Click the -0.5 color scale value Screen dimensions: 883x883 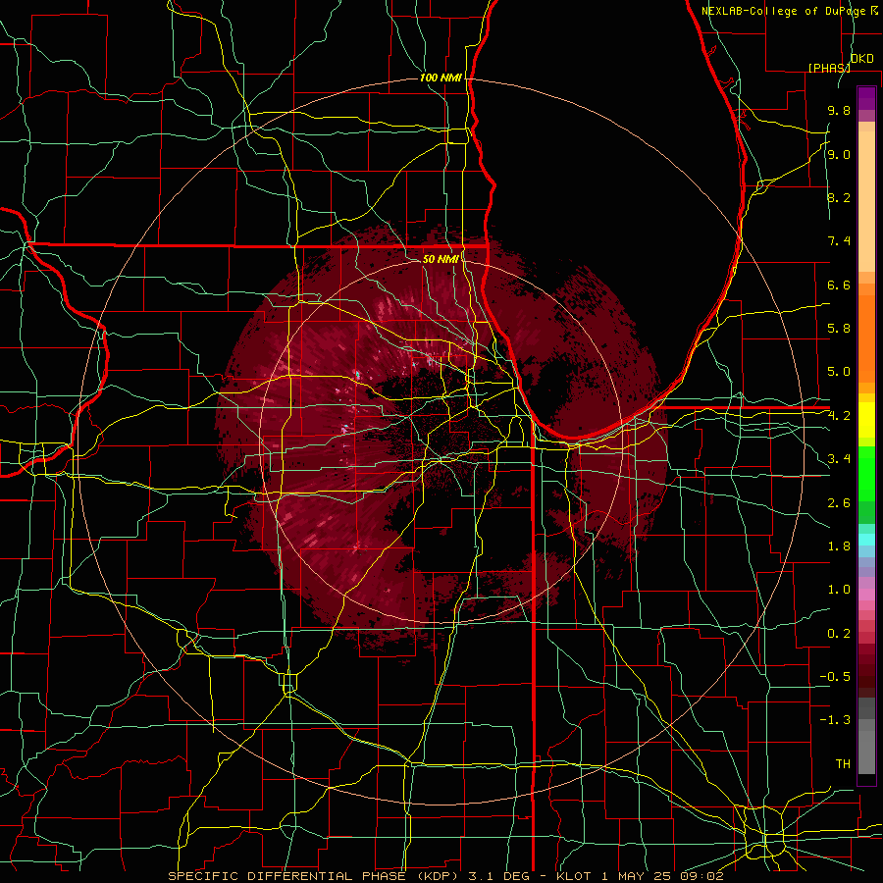pyautogui.click(x=835, y=676)
